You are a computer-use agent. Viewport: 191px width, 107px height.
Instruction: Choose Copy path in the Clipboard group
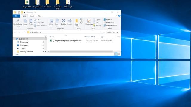39,23
